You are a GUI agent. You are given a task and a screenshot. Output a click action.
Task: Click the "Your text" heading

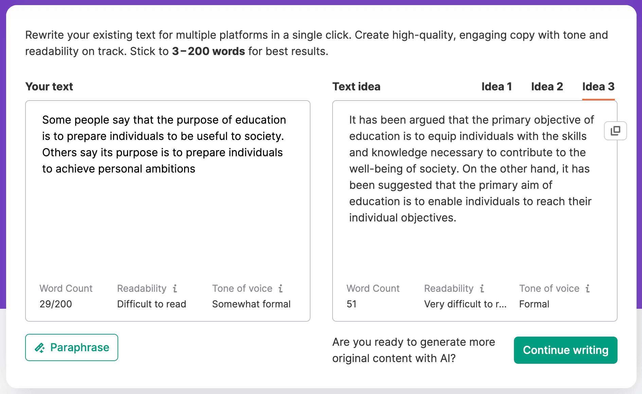pos(49,87)
